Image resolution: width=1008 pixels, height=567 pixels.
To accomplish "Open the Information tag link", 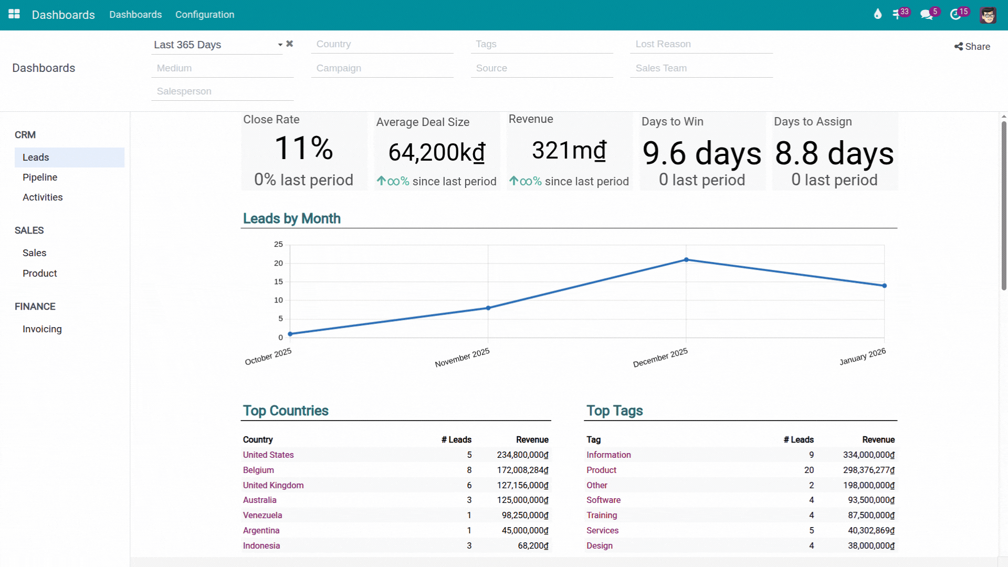I will coord(608,455).
